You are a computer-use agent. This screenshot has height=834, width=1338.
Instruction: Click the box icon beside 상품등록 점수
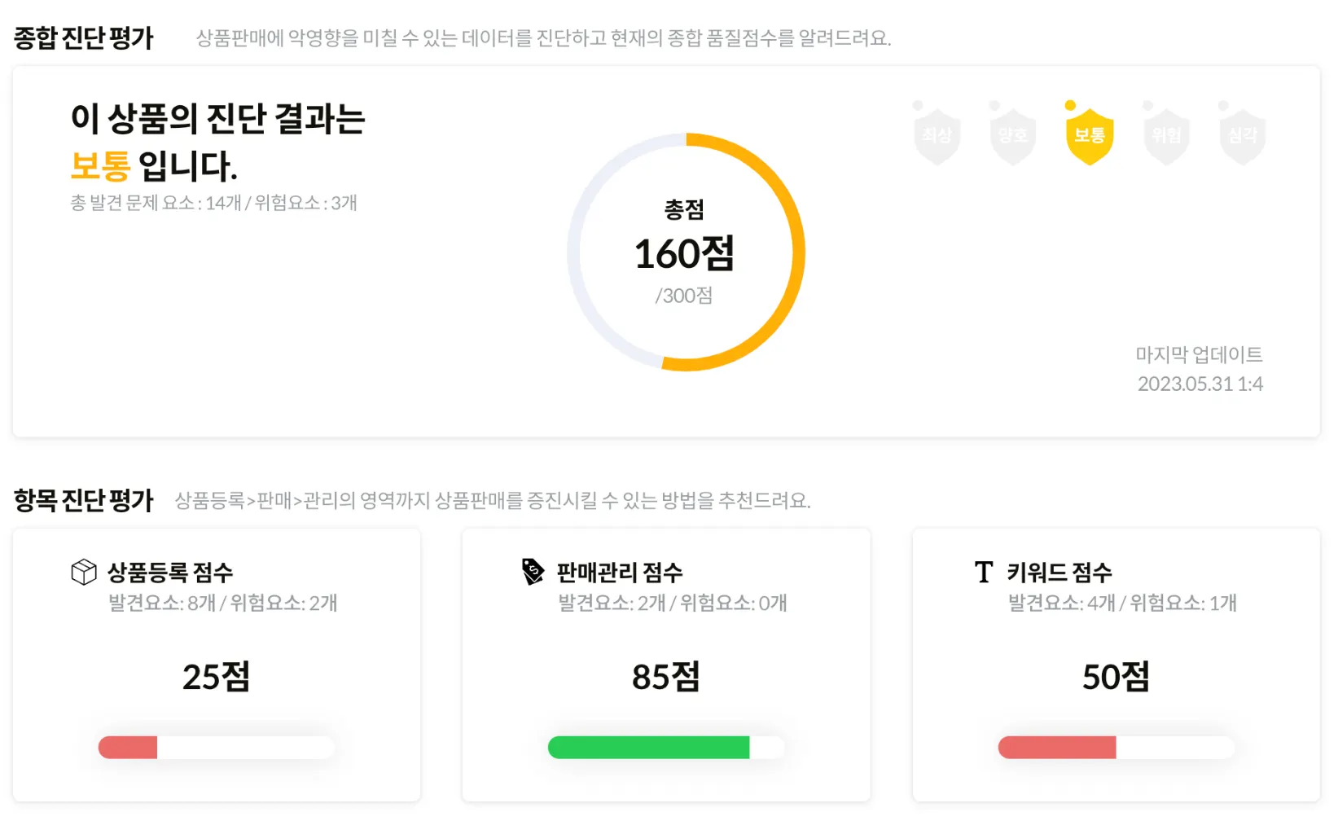click(84, 573)
